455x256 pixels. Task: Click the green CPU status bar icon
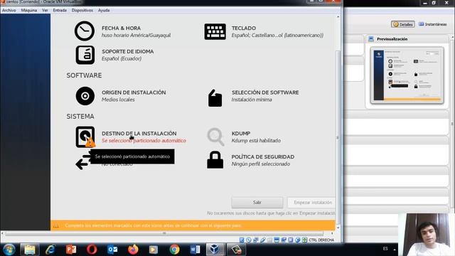304,240
